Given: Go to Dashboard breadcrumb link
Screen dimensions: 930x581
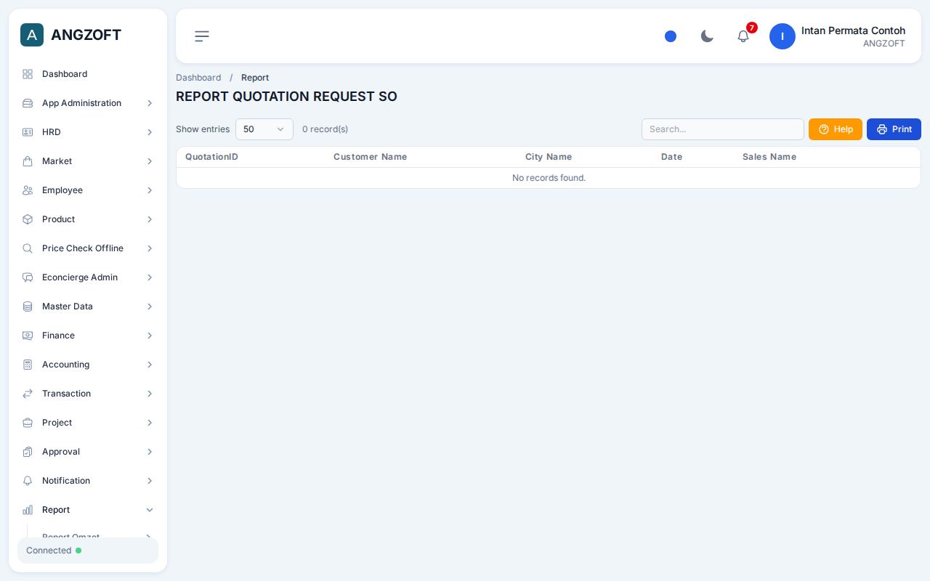Looking at the screenshot, I should pyautogui.click(x=198, y=78).
